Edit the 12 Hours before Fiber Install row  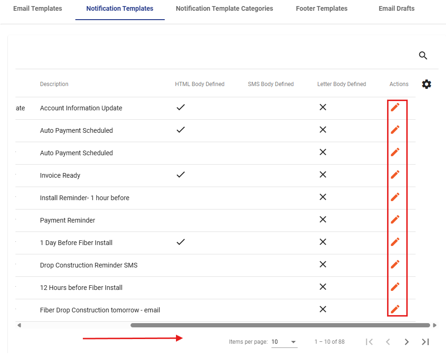395,287
